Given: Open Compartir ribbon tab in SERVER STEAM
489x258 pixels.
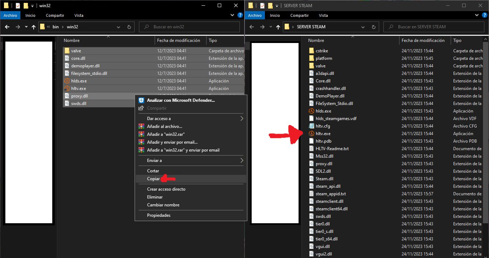Looking at the screenshot, I should (299, 15).
